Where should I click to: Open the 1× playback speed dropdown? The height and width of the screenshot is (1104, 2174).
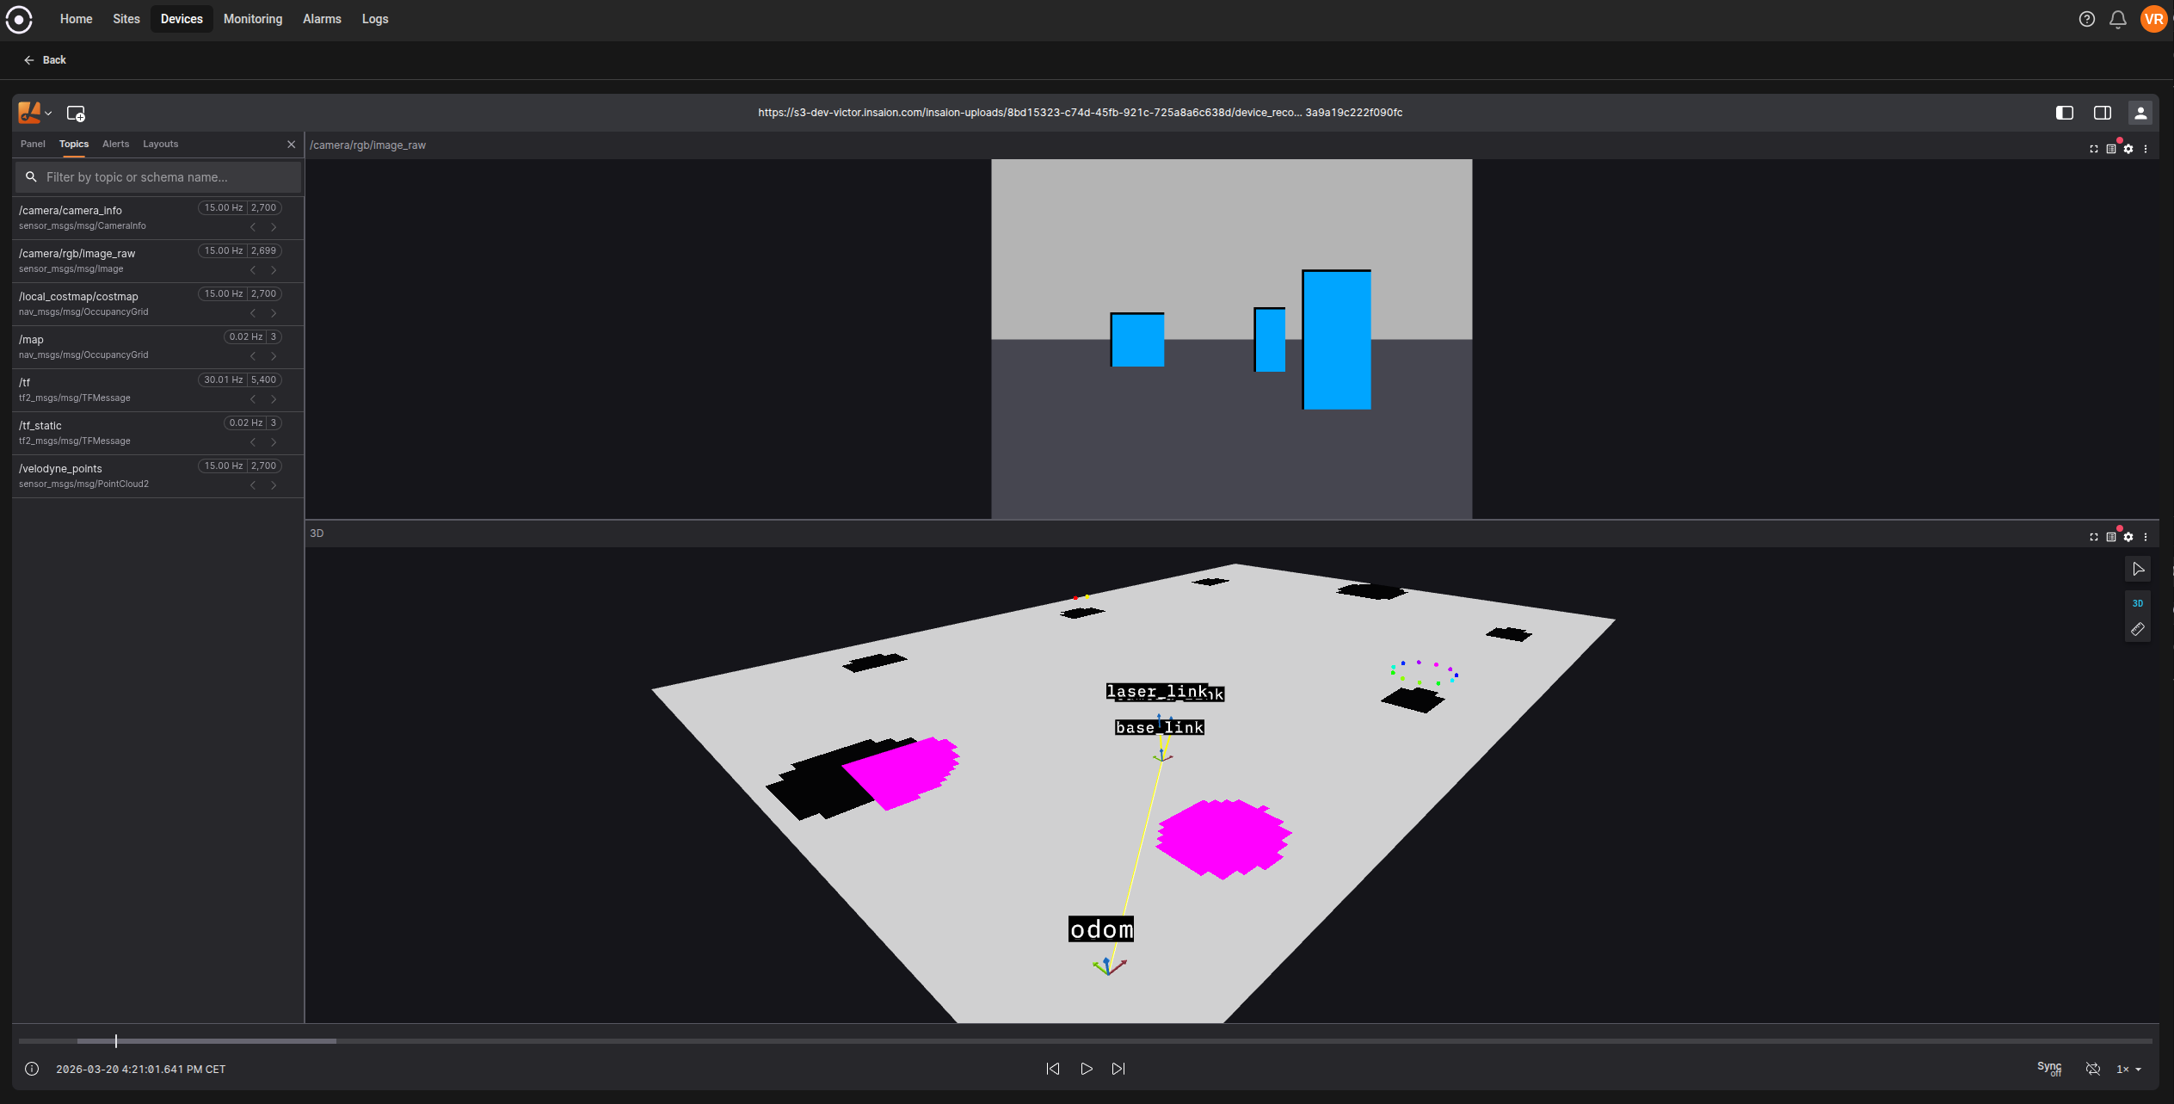coord(2129,1070)
